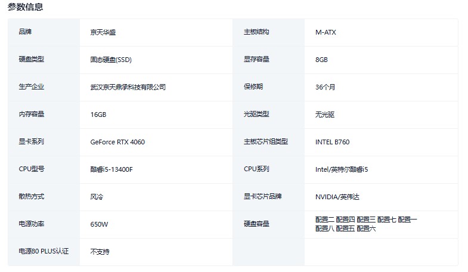Click the 650W power supply value
This screenshot has width=468, height=272.
coord(99,224)
